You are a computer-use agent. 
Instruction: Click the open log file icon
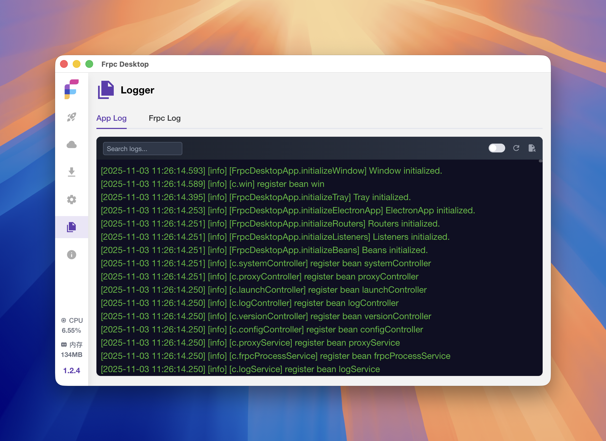click(532, 148)
